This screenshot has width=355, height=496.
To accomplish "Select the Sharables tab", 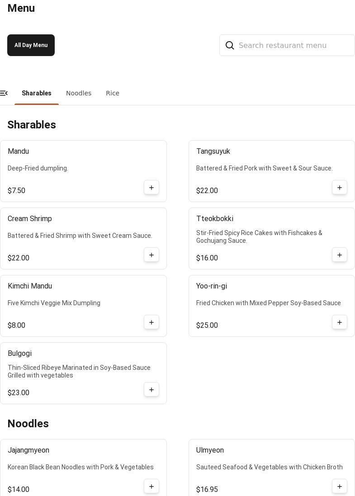I will tap(37, 93).
